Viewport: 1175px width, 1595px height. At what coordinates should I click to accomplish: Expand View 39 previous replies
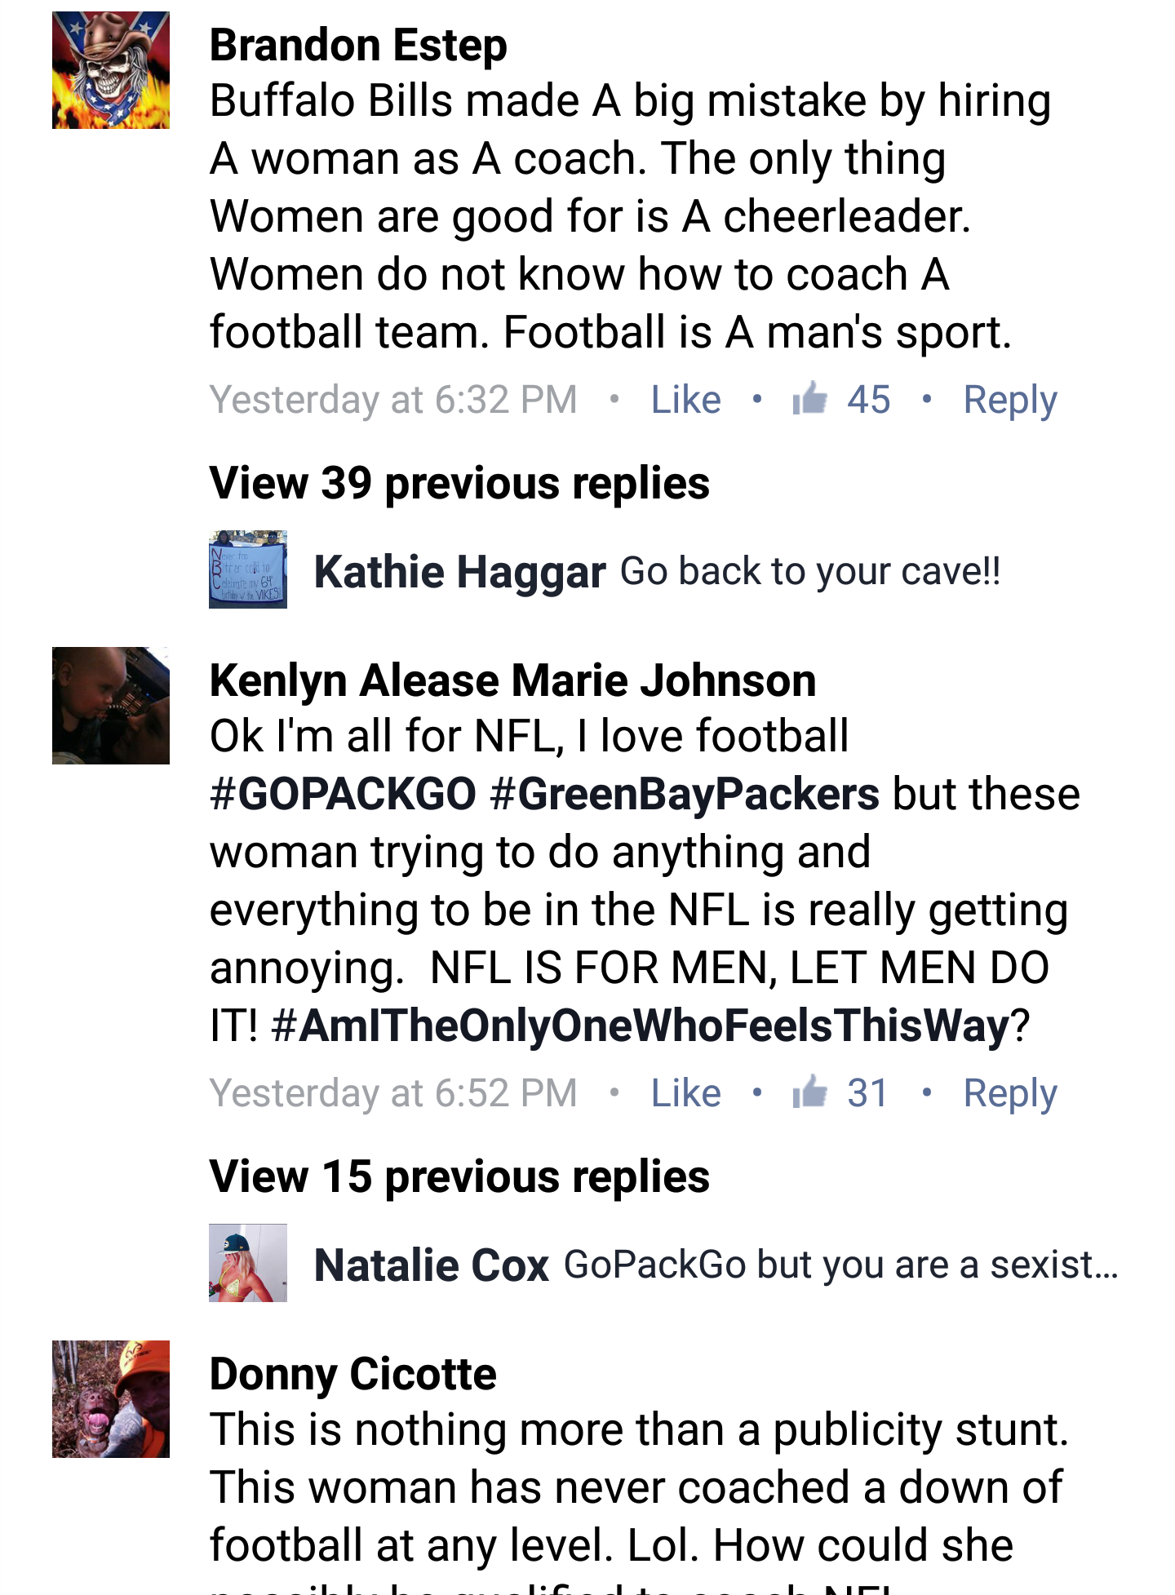click(459, 483)
